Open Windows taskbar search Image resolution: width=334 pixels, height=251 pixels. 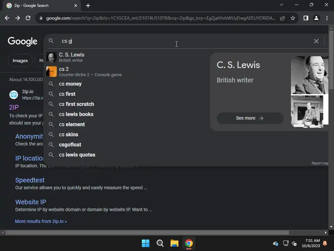(x=160, y=243)
